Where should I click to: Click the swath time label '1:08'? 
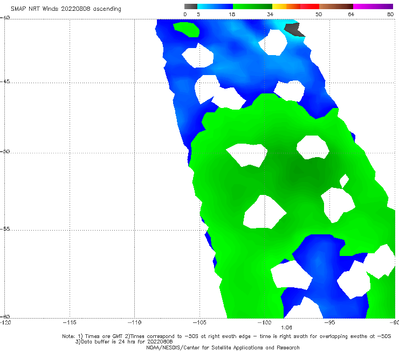(286, 328)
